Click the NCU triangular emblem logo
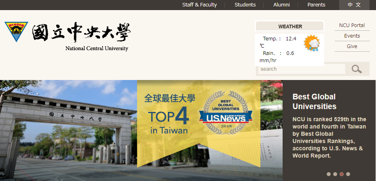The image size is (376, 181). click(16, 32)
